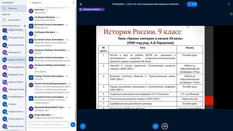Collapse chat panel using back chevron
Viewport: 233px width, 131px height.
coord(30,3)
